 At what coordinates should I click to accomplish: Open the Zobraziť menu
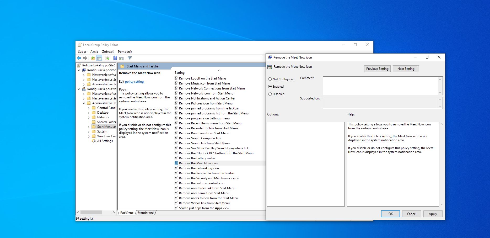tap(108, 52)
